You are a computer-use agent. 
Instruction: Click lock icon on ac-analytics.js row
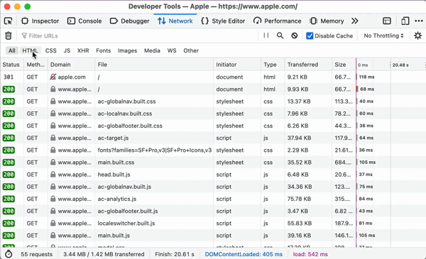point(53,199)
